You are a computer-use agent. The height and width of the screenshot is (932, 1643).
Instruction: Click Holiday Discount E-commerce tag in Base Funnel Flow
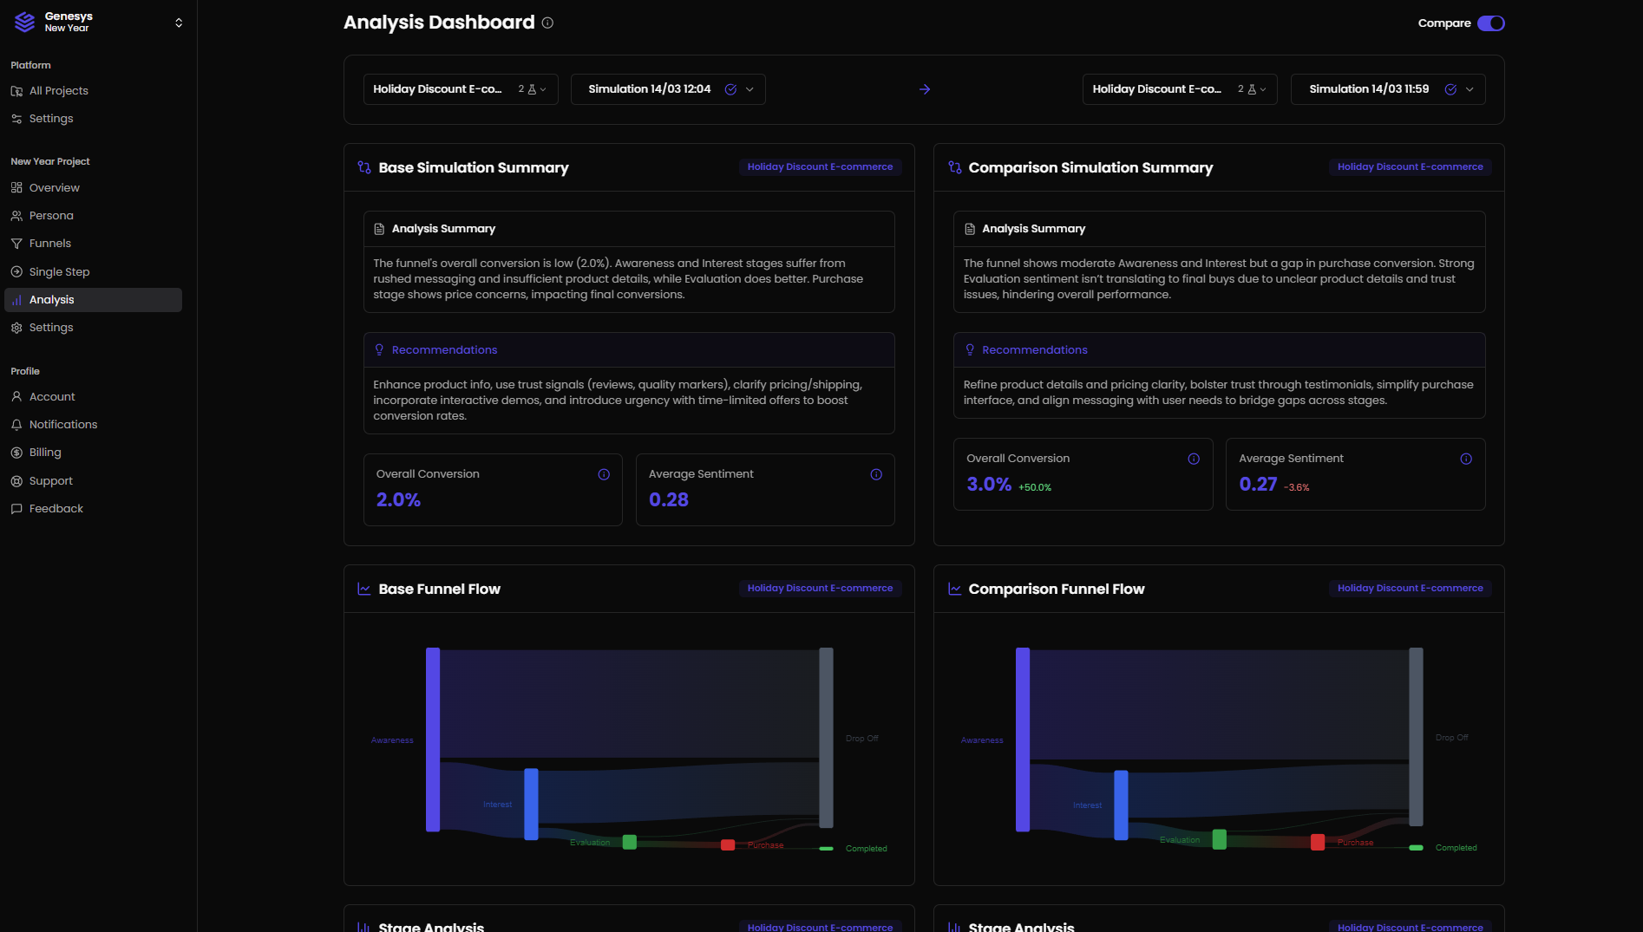click(x=820, y=589)
